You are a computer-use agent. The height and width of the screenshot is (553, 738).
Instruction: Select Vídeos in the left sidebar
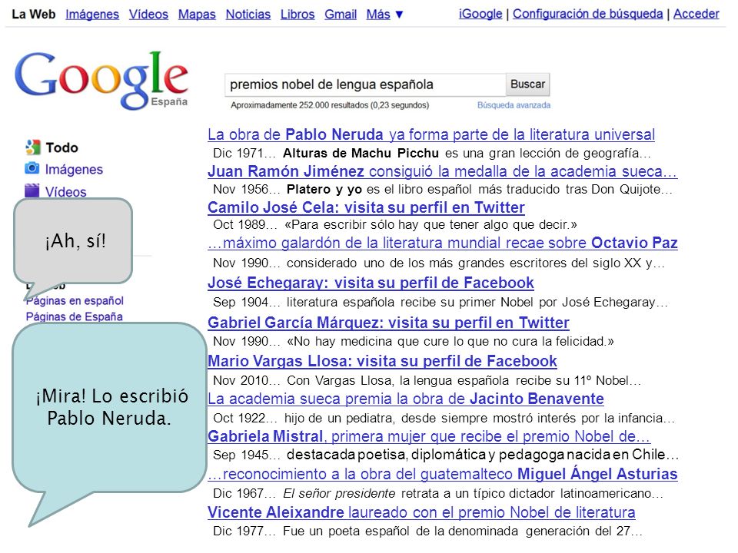coord(66,191)
